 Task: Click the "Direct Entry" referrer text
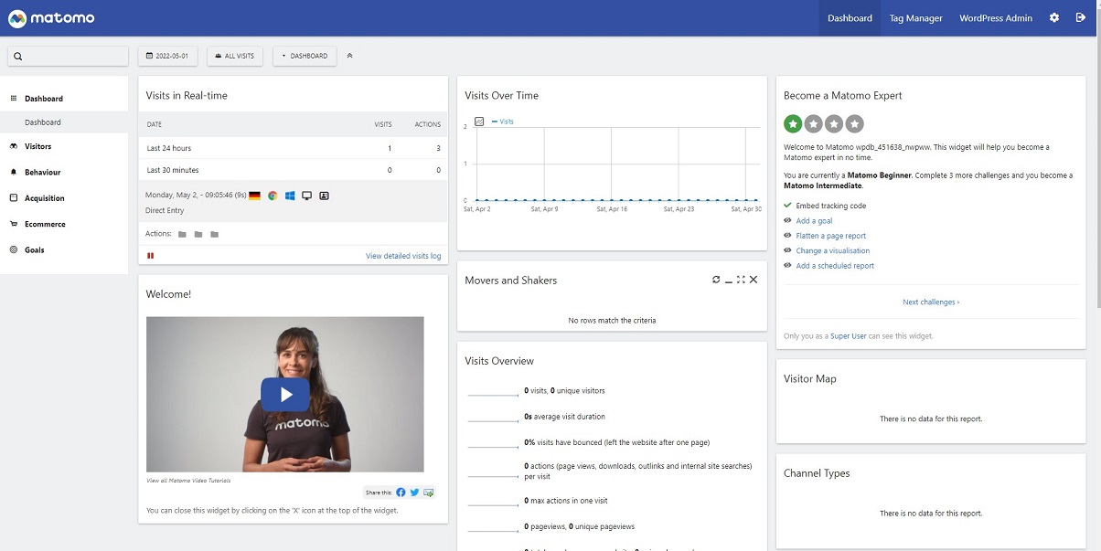tap(166, 210)
